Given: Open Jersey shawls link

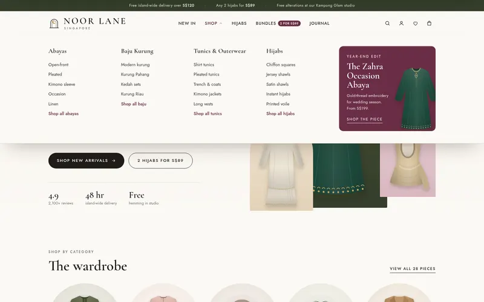Looking at the screenshot, I should point(278,74).
